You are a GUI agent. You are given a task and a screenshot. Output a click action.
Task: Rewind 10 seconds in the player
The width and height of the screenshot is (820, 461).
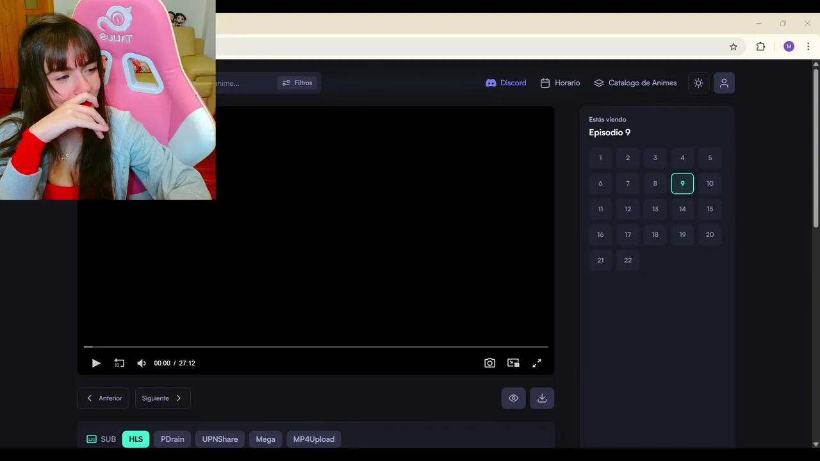[x=119, y=363]
